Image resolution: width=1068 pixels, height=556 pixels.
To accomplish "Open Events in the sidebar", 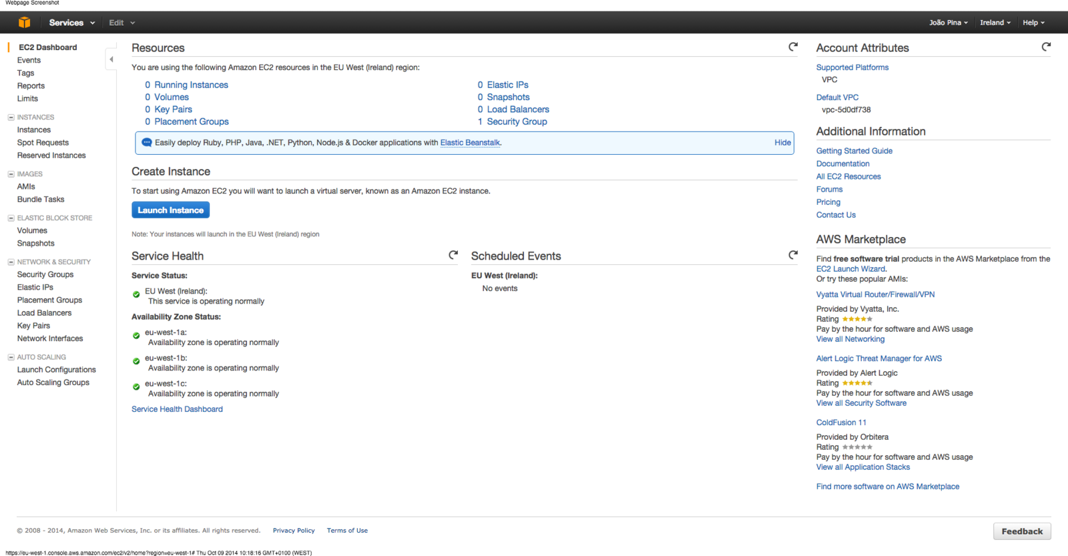I will 29,60.
